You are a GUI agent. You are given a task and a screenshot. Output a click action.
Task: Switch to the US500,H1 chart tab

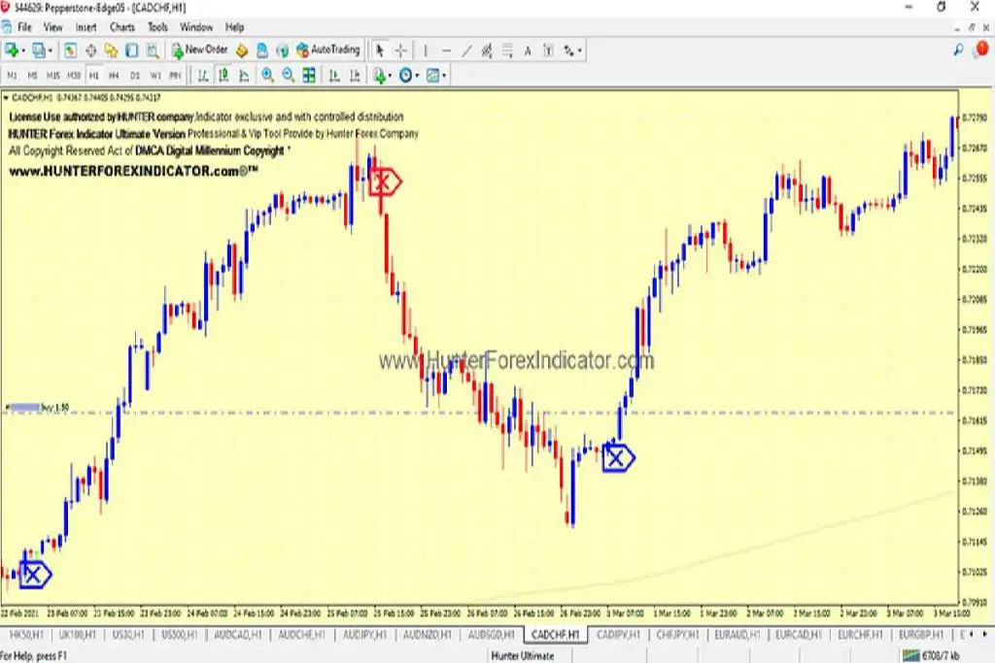coord(180,635)
